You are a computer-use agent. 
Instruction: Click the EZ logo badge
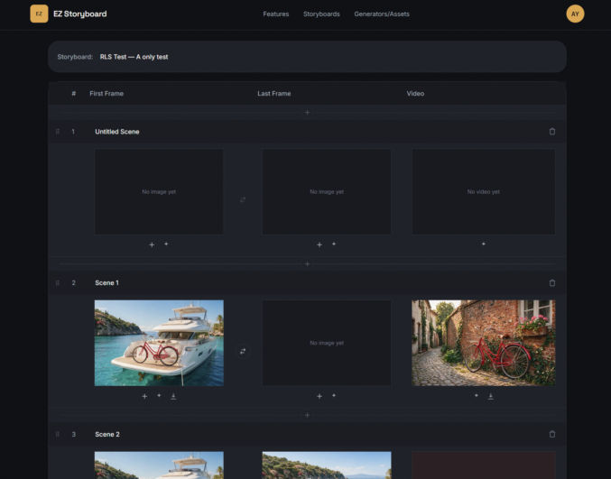pyautogui.click(x=39, y=14)
